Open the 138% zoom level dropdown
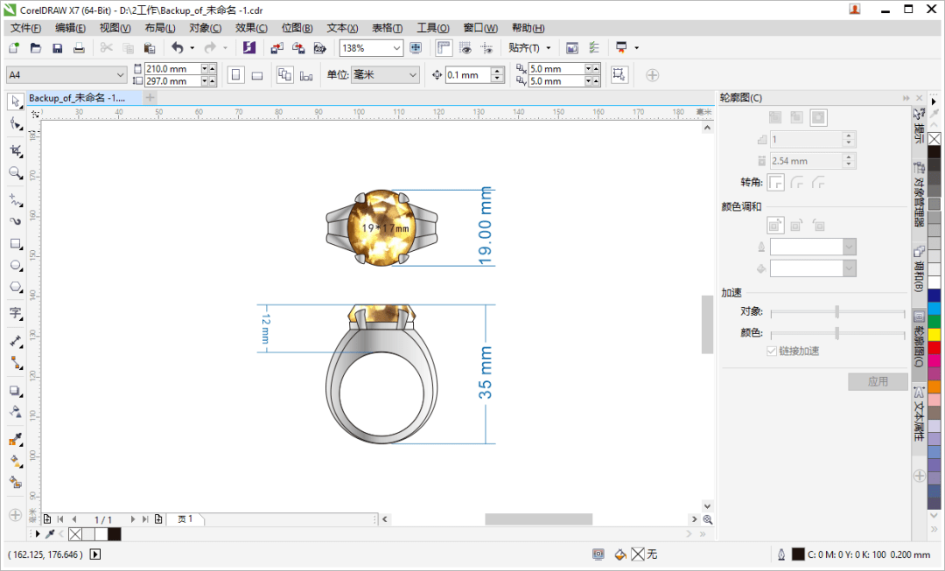 tap(395, 48)
